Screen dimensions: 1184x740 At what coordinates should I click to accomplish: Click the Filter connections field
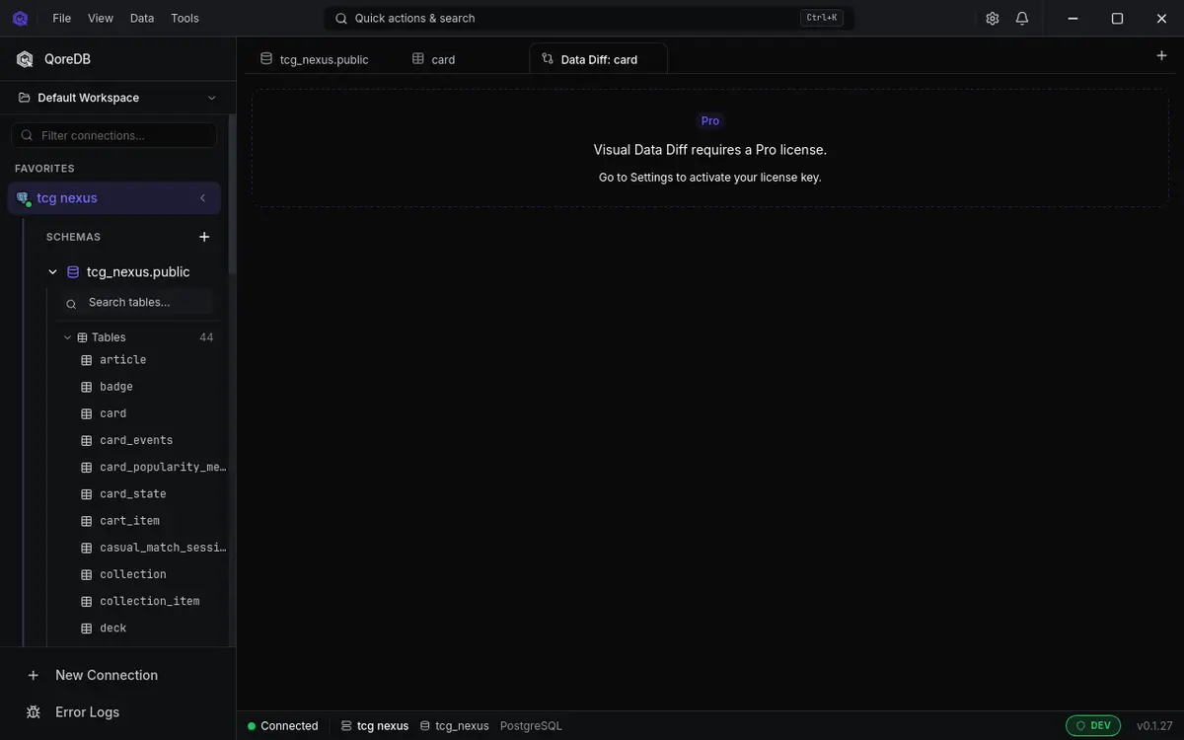114,135
